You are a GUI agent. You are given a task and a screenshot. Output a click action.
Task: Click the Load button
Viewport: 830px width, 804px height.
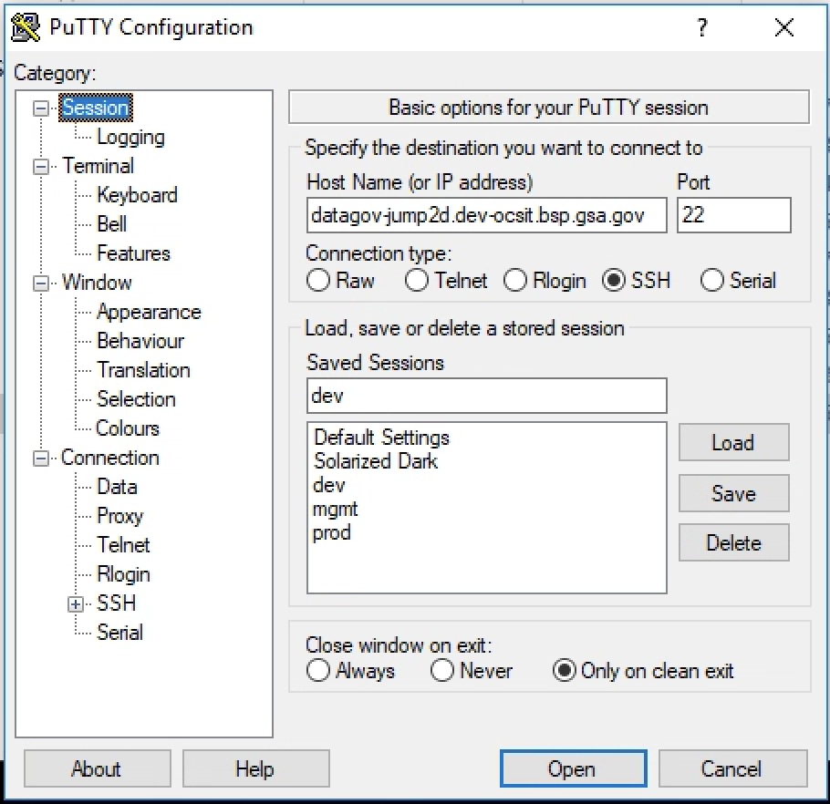[733, 442]
